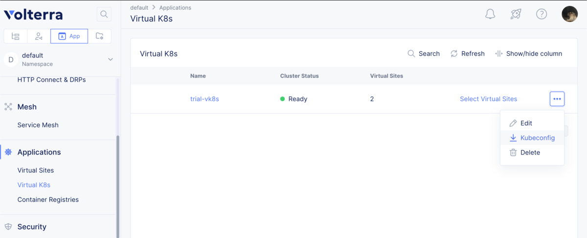This screenshot has width=587, height=238.
Task: Switch to the shared user view tab icon
Action: click(x=39, y=36)
